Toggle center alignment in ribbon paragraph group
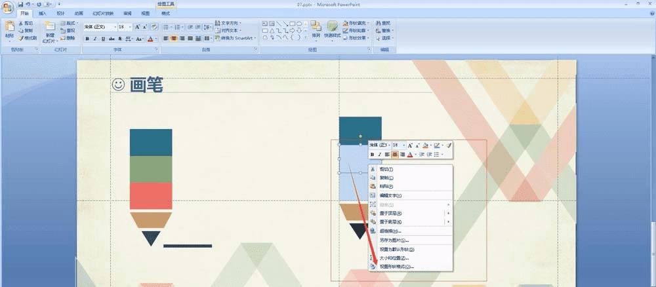Image resolution: width=656 pixels, height=287 pixels. 174,39
